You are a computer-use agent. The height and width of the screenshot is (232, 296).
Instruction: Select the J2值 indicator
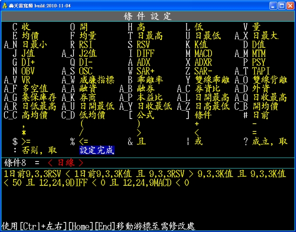(88, 54)
